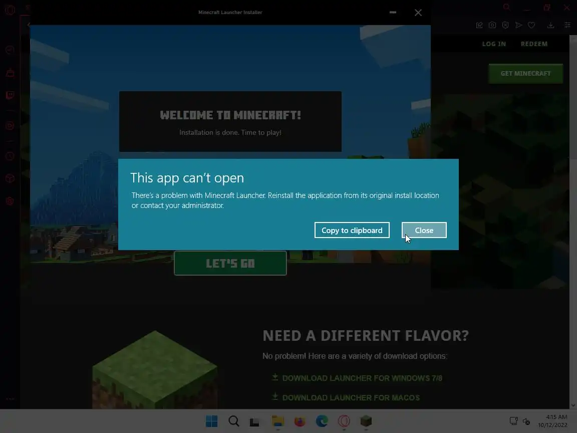Click the send/My Flow arrow icon
The image size is (577, 433).
tap(518, 25)
